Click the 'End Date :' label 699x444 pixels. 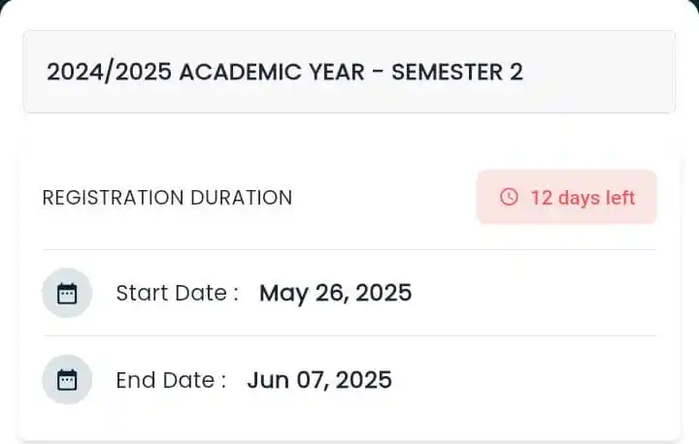click(171, 380)
